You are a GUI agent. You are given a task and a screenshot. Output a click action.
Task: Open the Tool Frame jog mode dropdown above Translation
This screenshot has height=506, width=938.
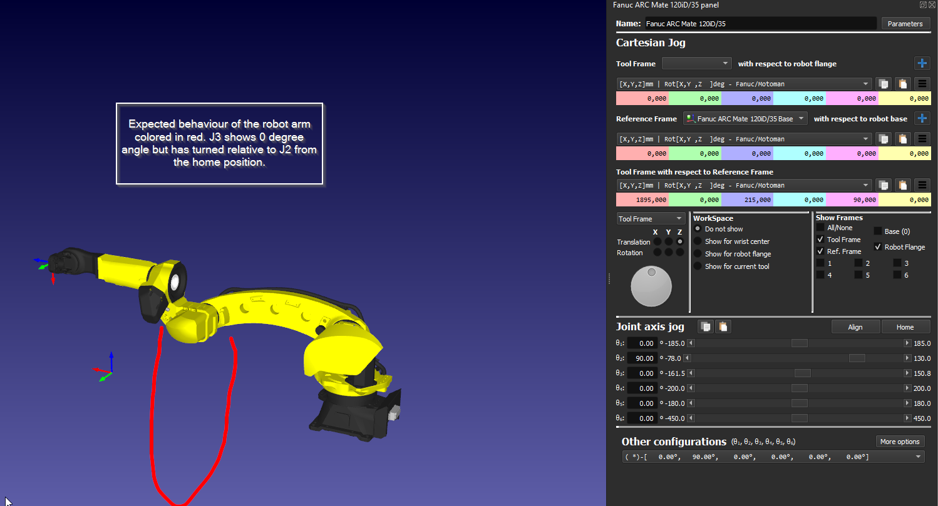[651, 219]
